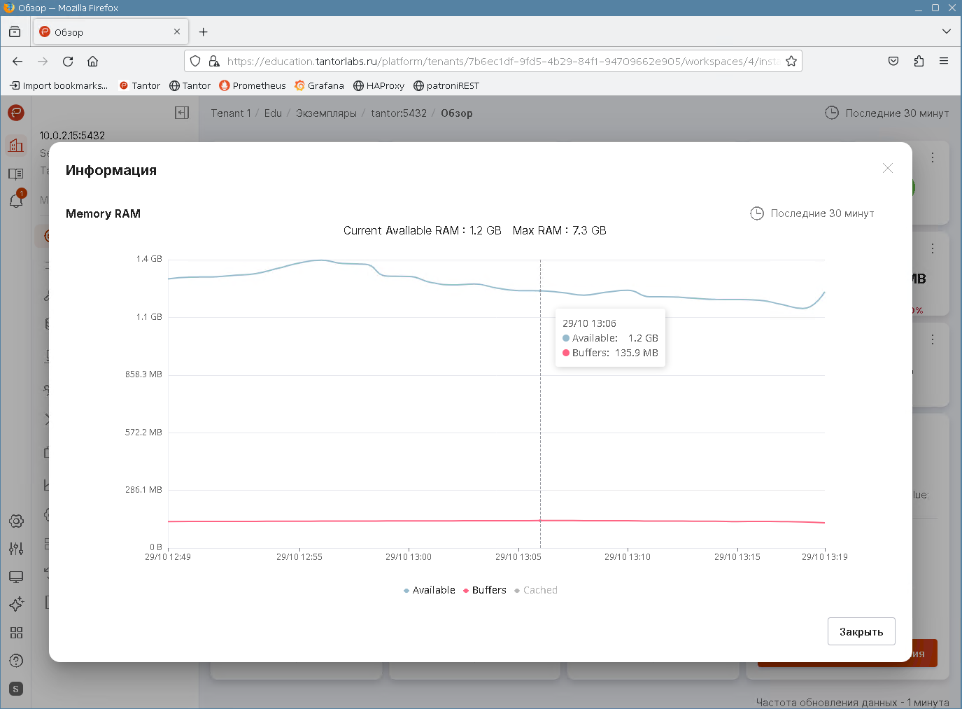Open Firefox extensions menu
Screen dimensions: 962x709
click(919, 62)
